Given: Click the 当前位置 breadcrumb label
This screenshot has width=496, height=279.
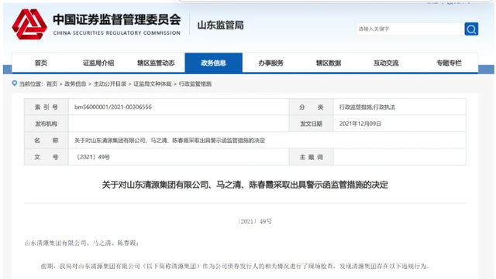Looking at the screenshot, I should (x=31, y=84).
